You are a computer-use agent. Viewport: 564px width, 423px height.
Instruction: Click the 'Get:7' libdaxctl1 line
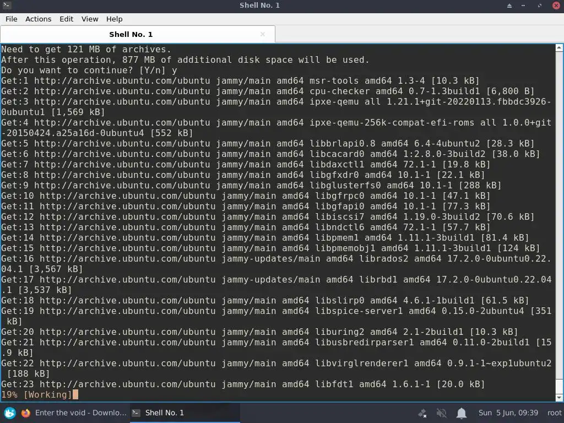coord(246,164)
